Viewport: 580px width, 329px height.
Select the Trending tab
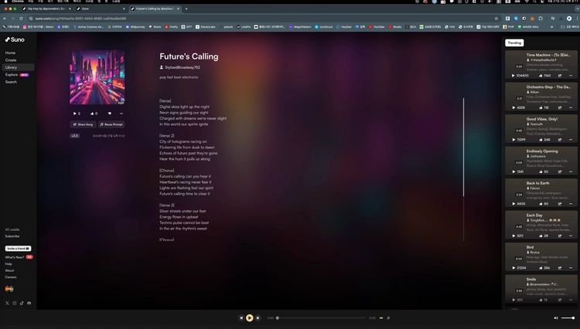tap(514, 42)
